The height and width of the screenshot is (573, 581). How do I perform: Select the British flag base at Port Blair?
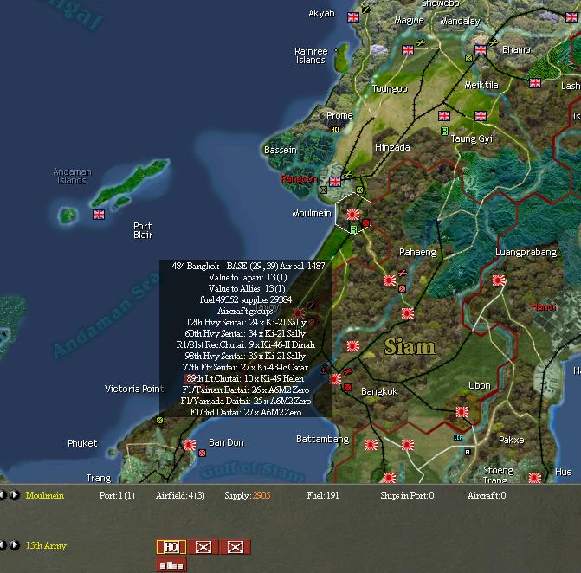(99, 215)
